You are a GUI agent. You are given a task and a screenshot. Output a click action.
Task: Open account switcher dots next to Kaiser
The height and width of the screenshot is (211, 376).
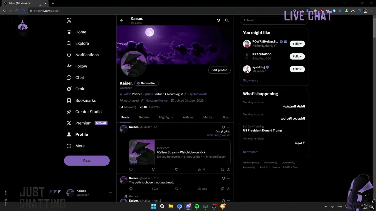110,193
